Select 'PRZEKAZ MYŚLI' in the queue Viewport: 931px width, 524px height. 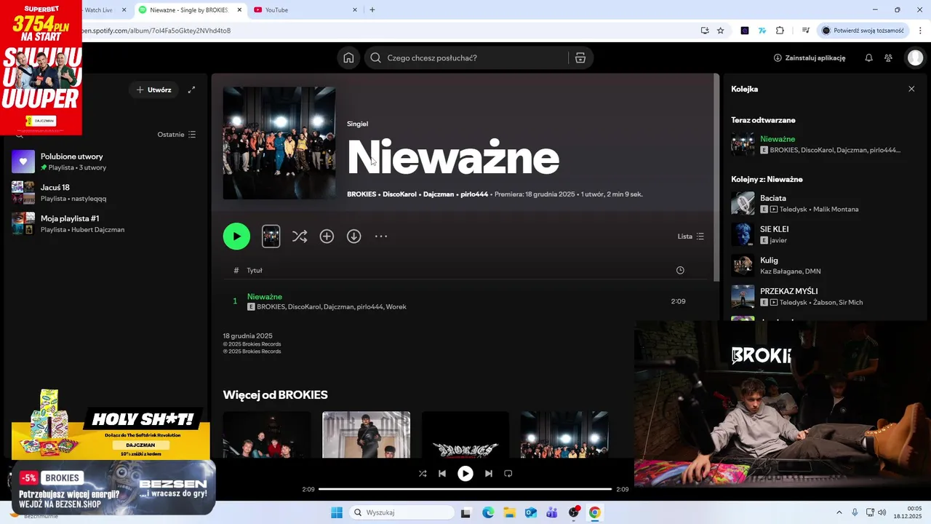point(823,296)
